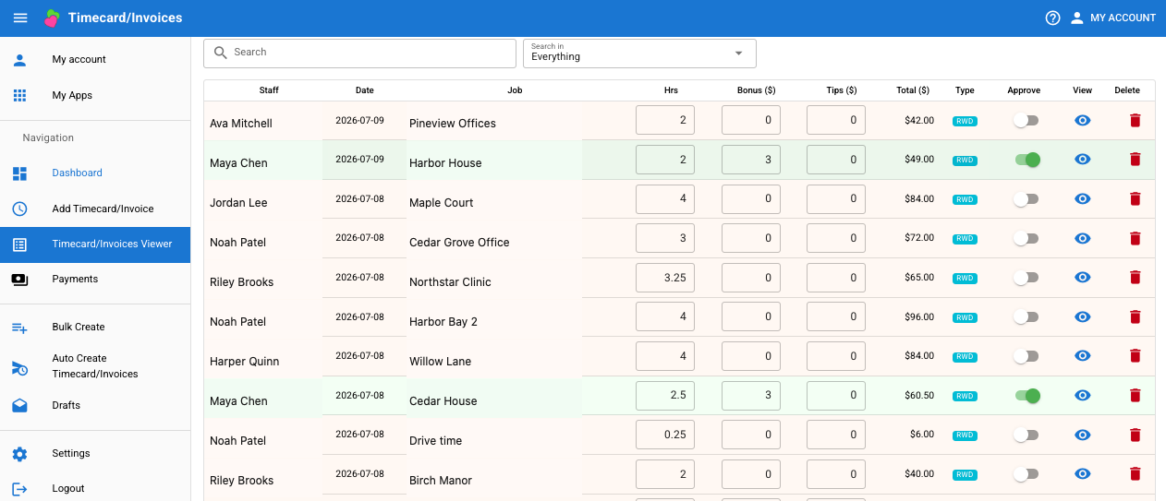Click inside the Search field
This screenshot has width=1166, height=501.
pyautogui.click(x=359, y=54)
